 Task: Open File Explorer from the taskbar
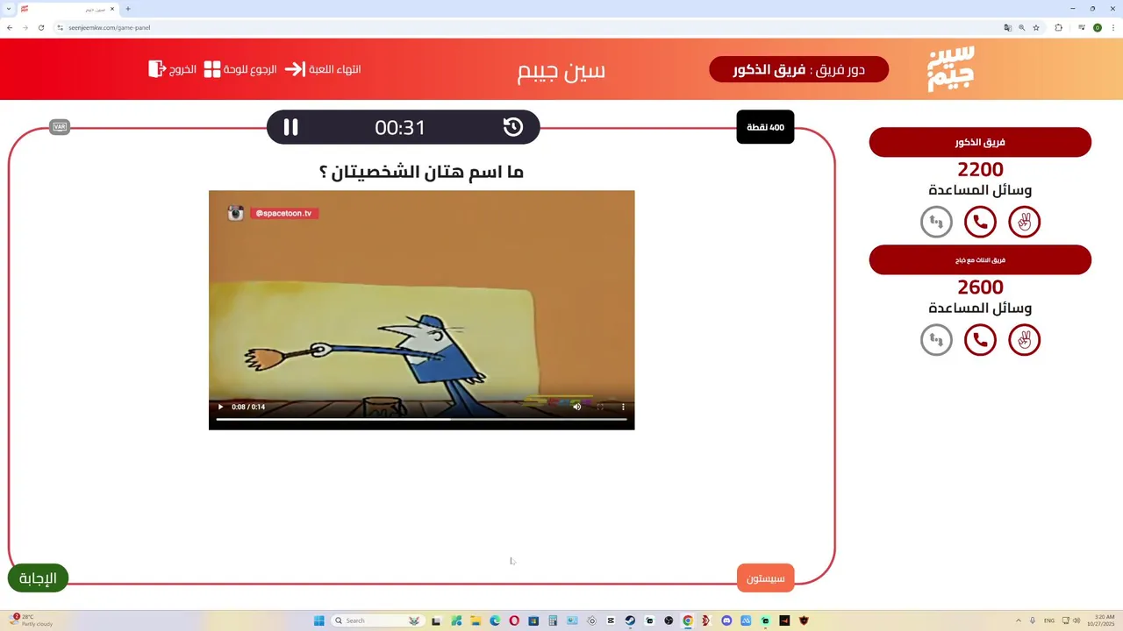click(x=476, y=620)
